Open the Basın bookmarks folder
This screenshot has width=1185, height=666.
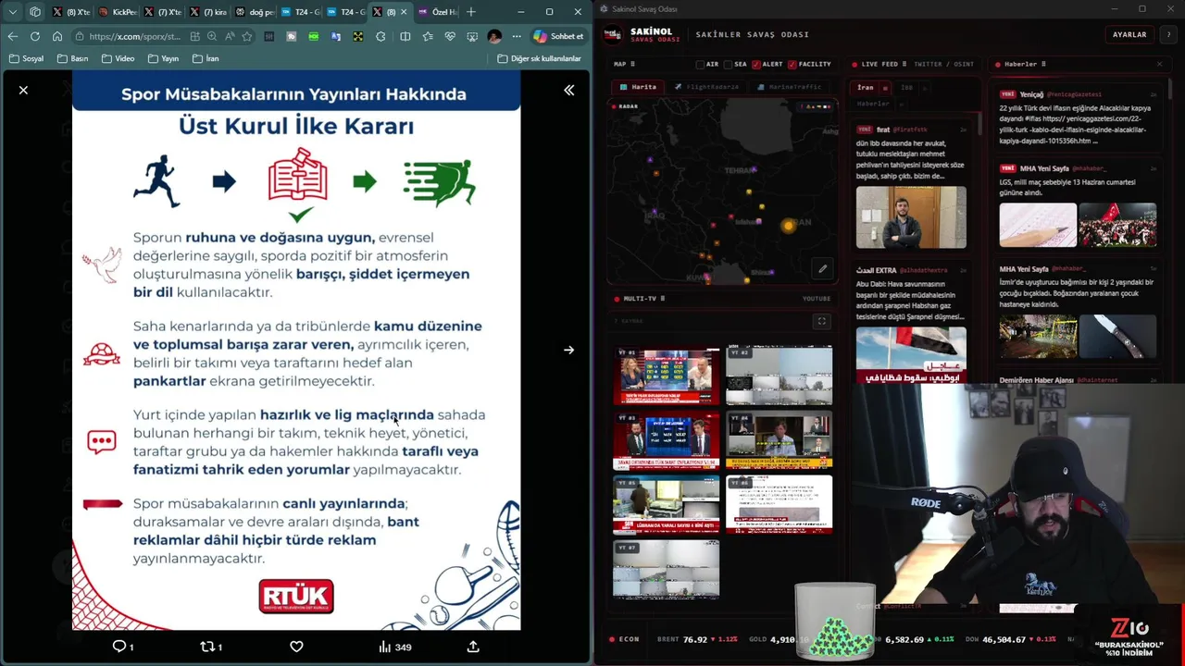click(73, 58)
